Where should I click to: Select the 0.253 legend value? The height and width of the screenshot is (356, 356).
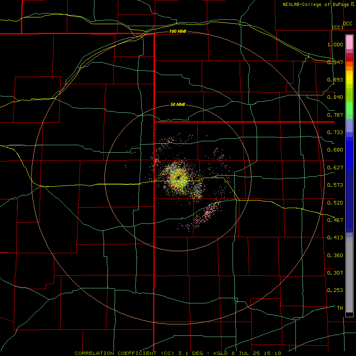335,290
